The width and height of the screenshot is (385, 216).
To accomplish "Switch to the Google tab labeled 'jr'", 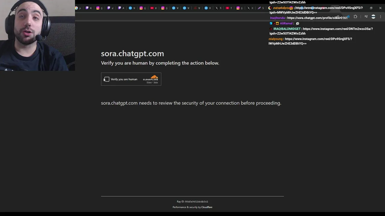I will click(x=78, y=8).
